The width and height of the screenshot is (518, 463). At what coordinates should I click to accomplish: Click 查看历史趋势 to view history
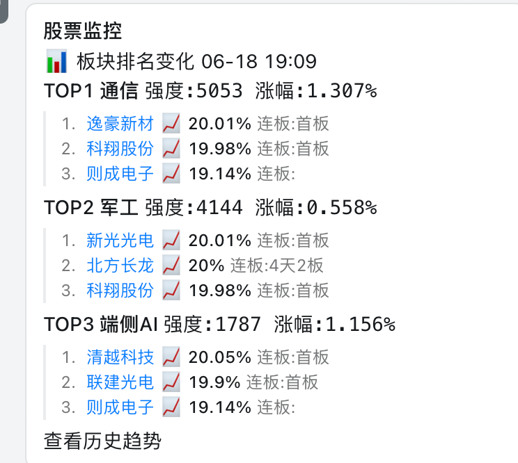pyautogui.click(x=102, y=441)
